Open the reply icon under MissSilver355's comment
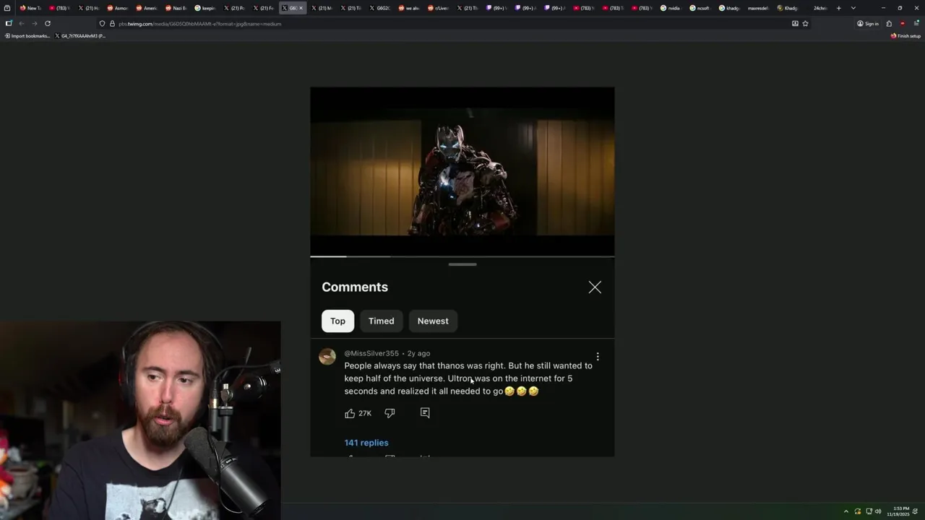Image resolution: width=925 pixels, height=520 pixels. click(x=425, y=412)
